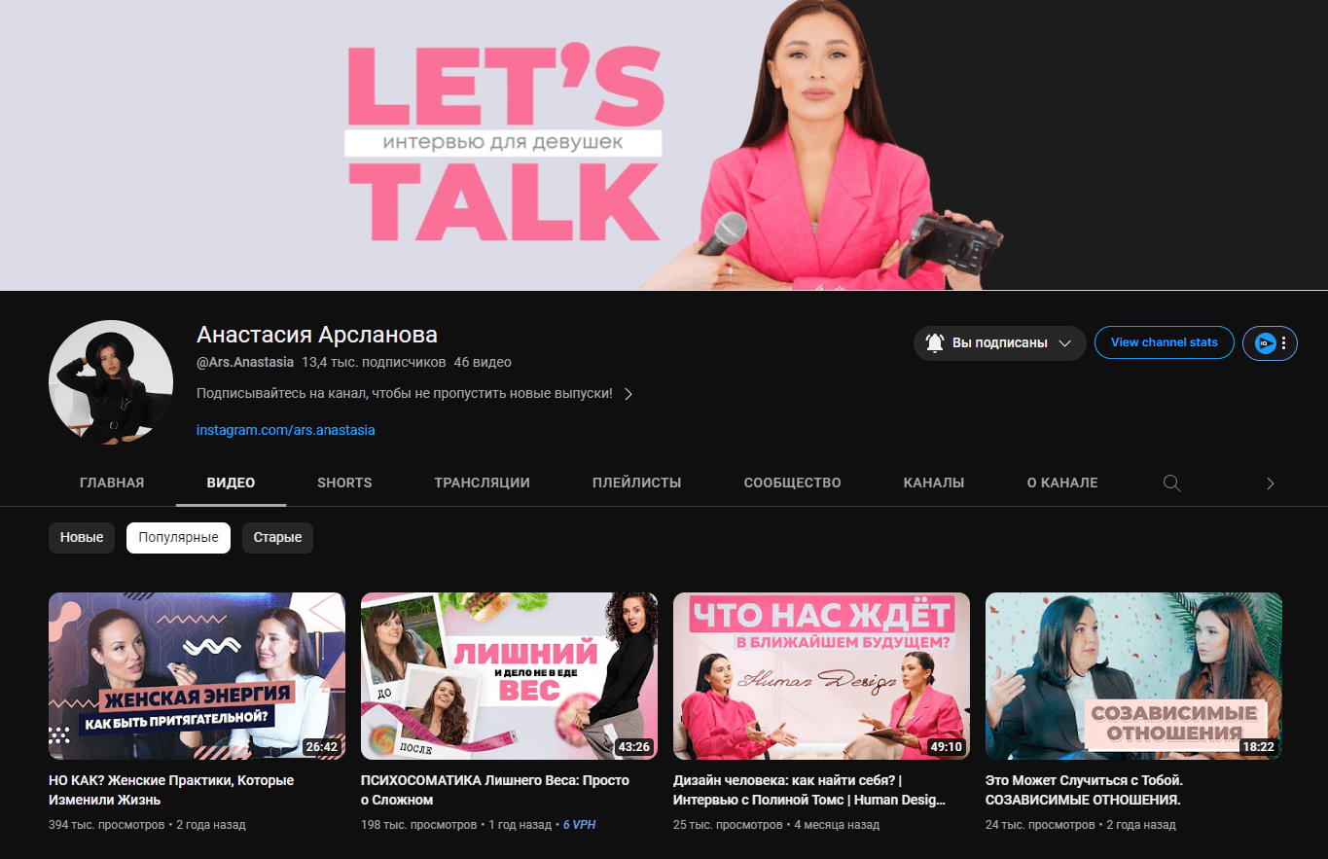1328x859 pixels.
Task: Click the View channel stats button
Action: pyautogui.click(x=1164, y=342)
